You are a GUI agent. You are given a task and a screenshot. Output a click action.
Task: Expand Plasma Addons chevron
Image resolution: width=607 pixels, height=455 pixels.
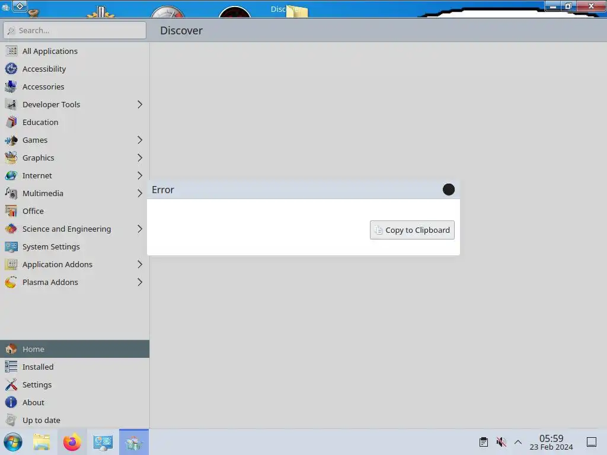point(140,283)
